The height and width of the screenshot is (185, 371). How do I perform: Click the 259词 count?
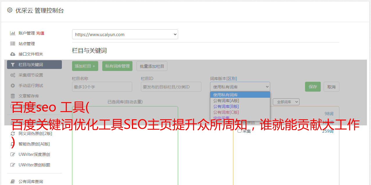coord(328,131)
